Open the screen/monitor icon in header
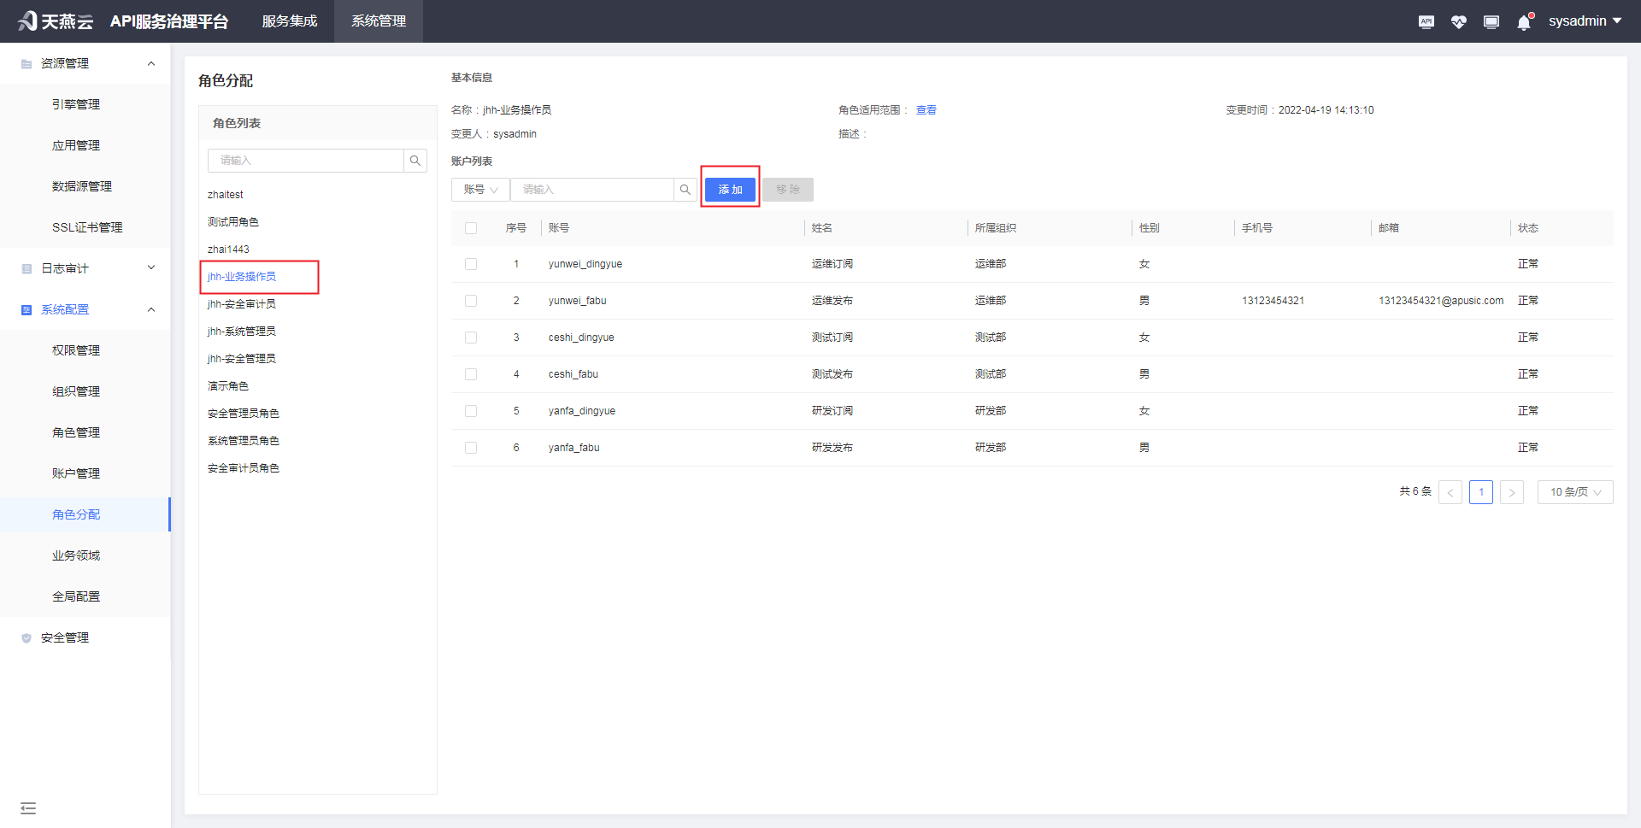This screenshot has height=828, width=1641. [1491, 21]
